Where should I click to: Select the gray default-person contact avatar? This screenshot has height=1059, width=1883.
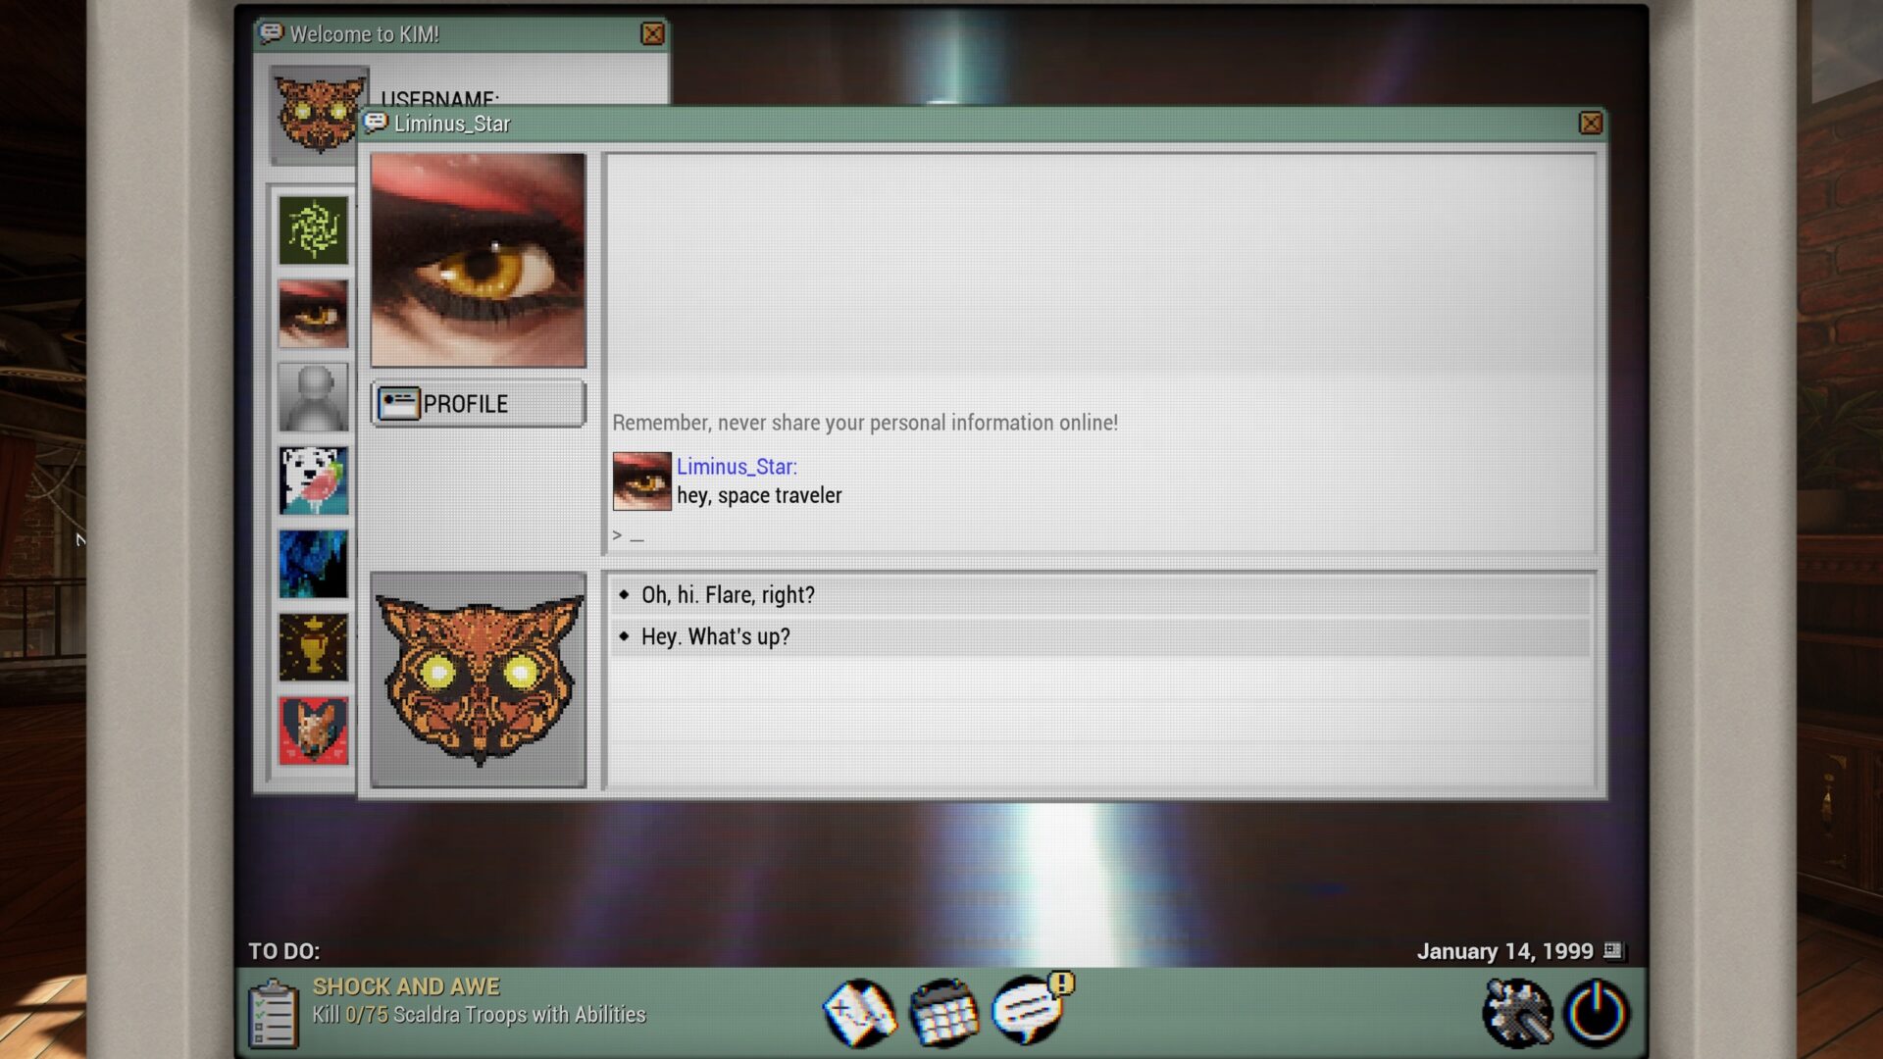click(x=313, y=396)
